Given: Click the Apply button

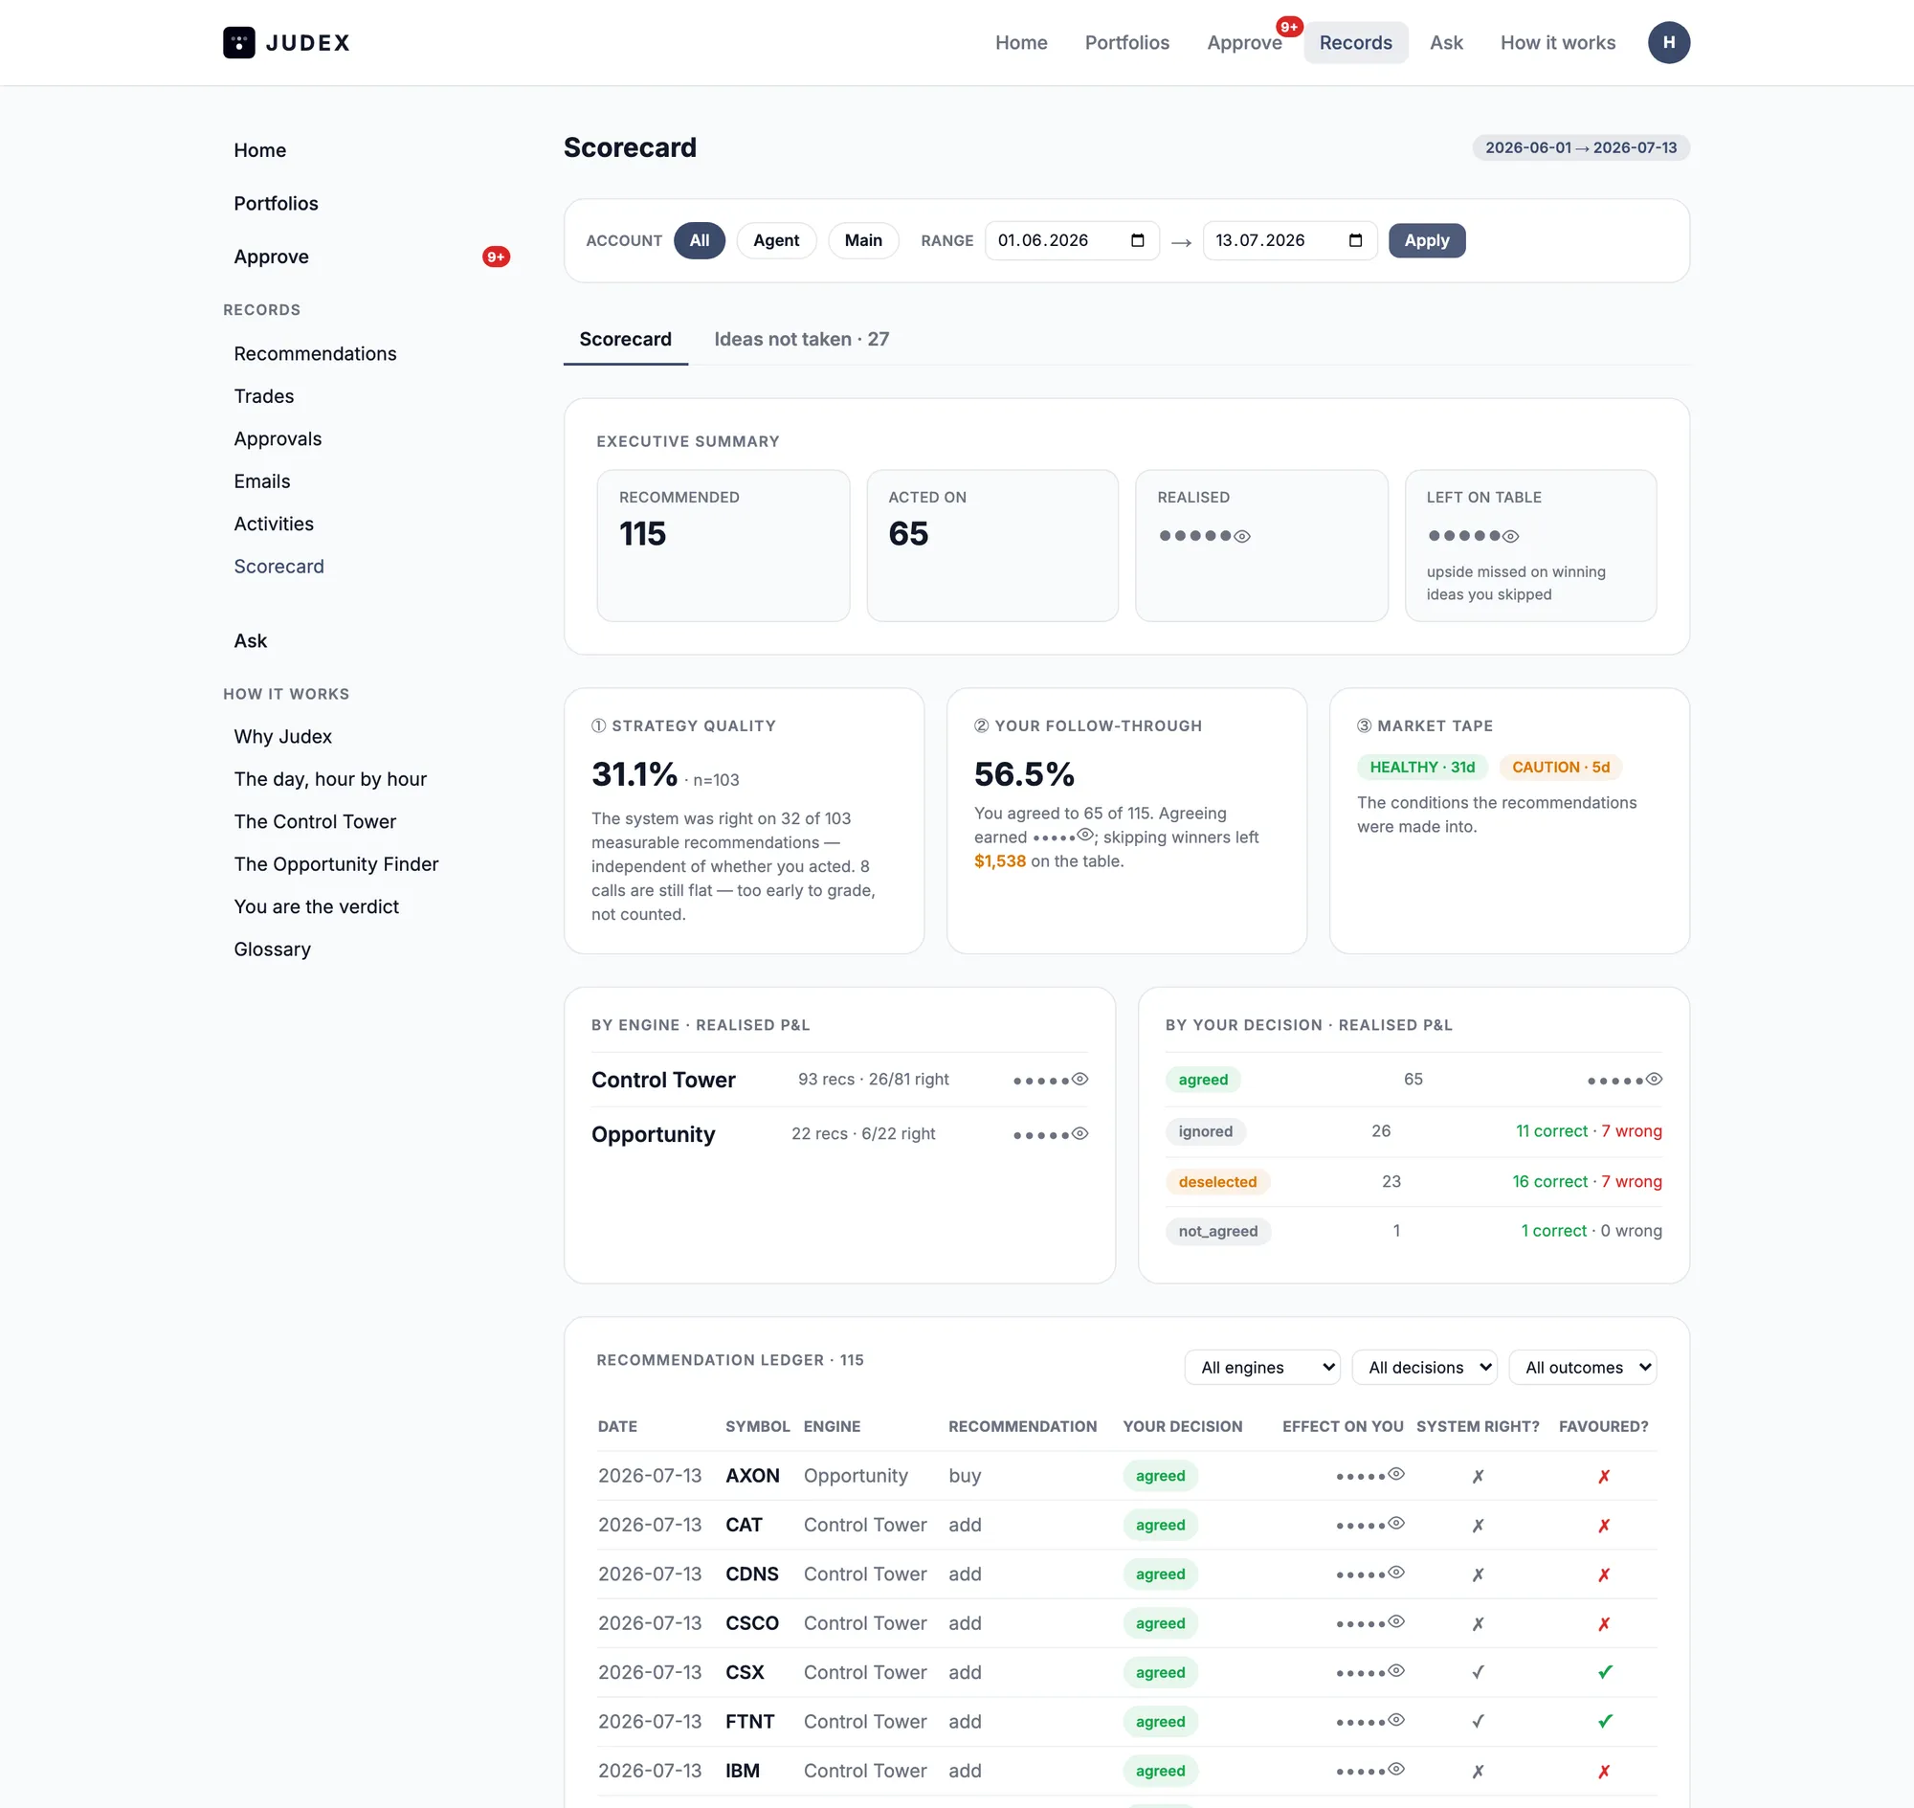Looking at the screenshot, I should pos(1426,240).
